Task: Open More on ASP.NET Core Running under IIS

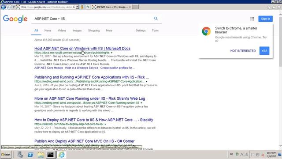Action: click(89, 98)
